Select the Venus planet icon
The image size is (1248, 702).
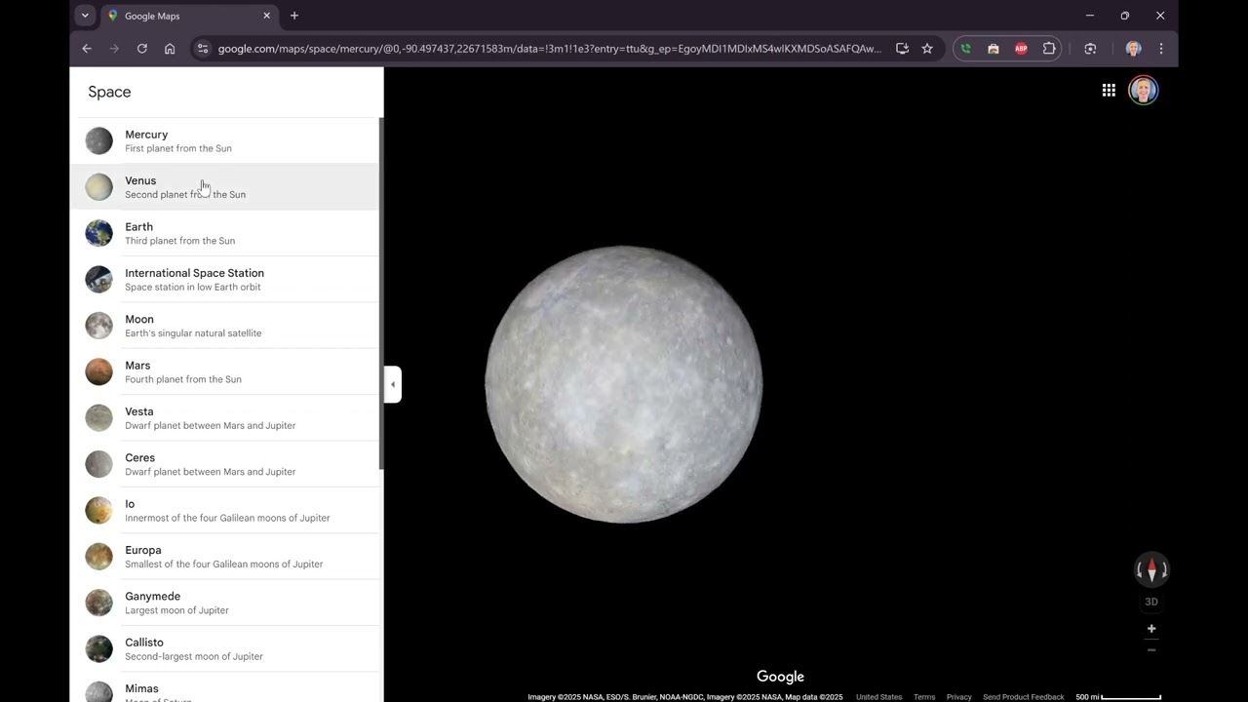pyautogui.click(x=98, y=187)
